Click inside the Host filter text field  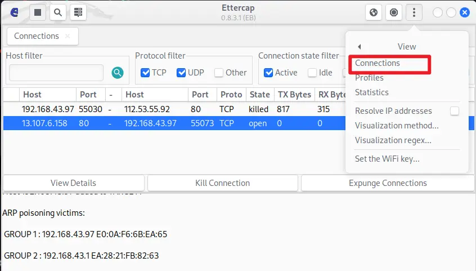coord(56,72)
